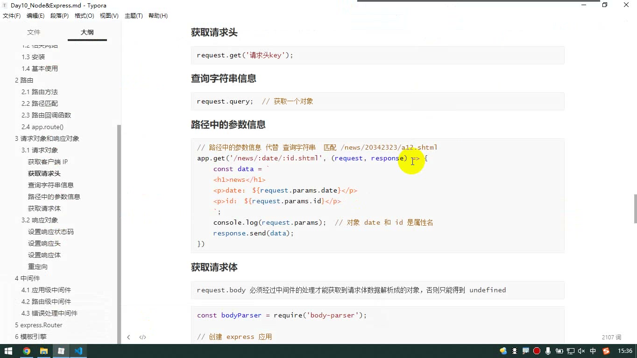Click the weather tray icon
The height and width of the screenshot is (358, 637).
point(503,351)
